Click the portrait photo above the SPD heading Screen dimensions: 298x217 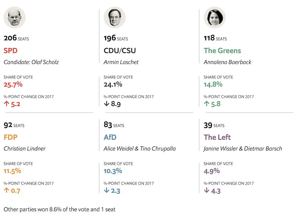point(15,17)
